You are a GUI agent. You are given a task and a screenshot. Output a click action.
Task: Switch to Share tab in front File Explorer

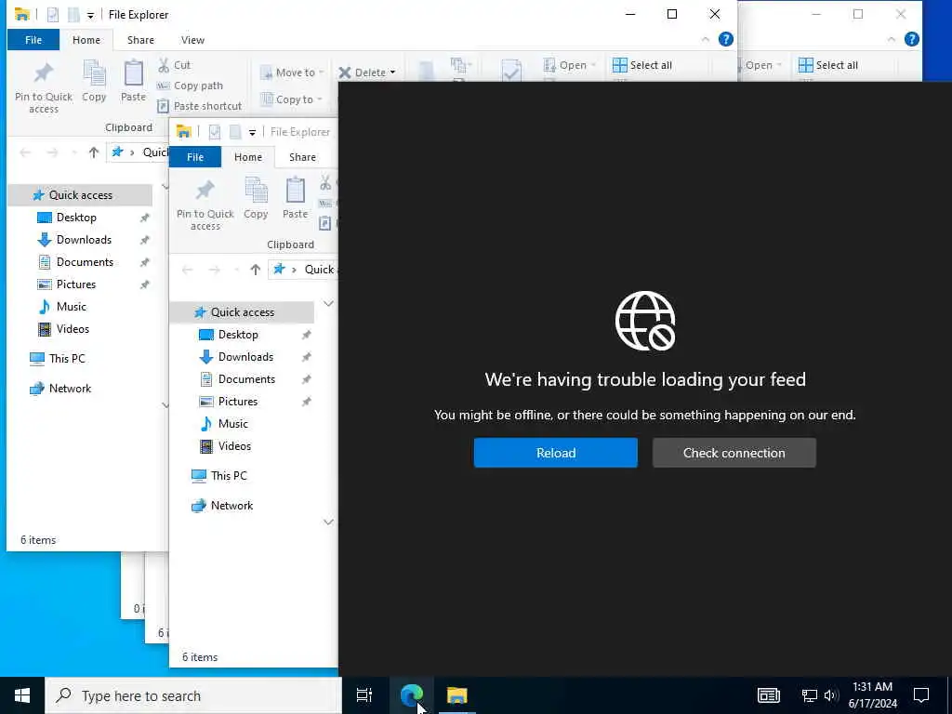302,157
